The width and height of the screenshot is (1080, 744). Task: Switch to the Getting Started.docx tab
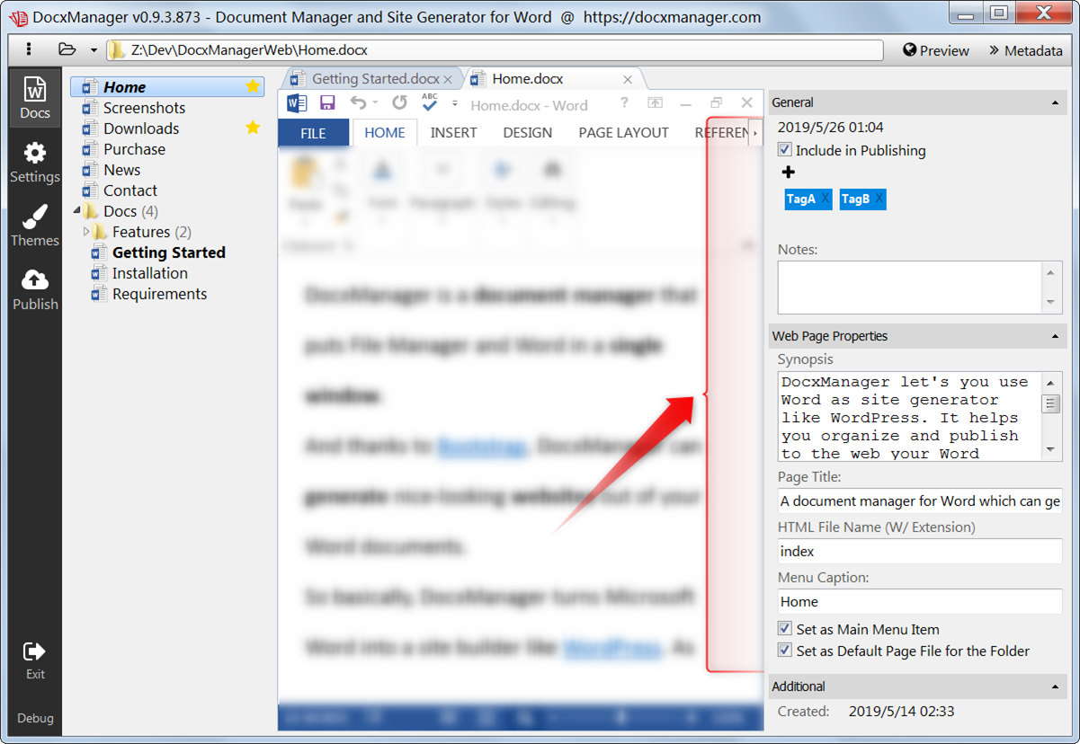click(376, 79)
